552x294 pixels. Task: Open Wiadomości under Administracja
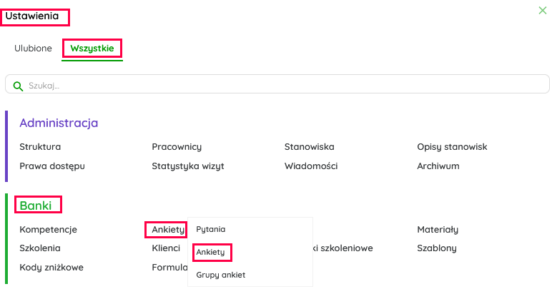click(x=311, y=166)
